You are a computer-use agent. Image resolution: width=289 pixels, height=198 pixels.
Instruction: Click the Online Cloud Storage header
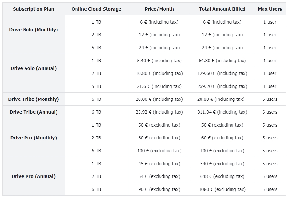tap(96, 9)
